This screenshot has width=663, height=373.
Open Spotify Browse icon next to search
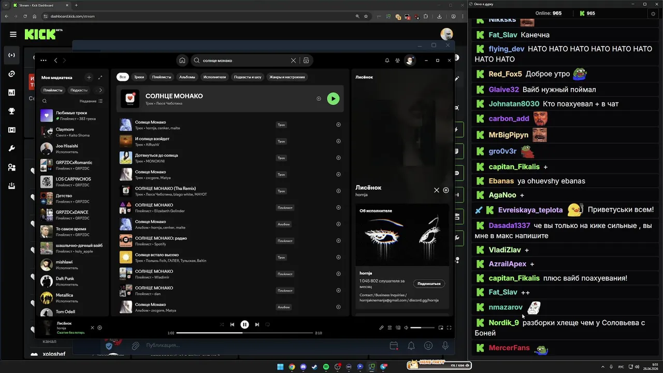(306, 61)
